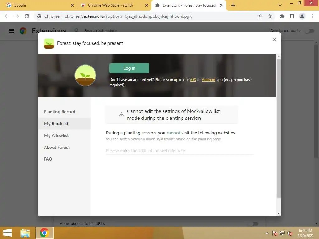Go back to previous page
This screenshot has width=319, height=239.
(x=7, y=16)
